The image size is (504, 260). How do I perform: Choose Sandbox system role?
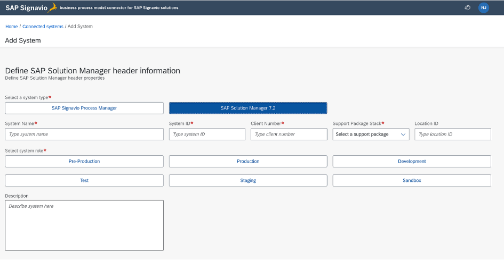click(x=412, y=180)
